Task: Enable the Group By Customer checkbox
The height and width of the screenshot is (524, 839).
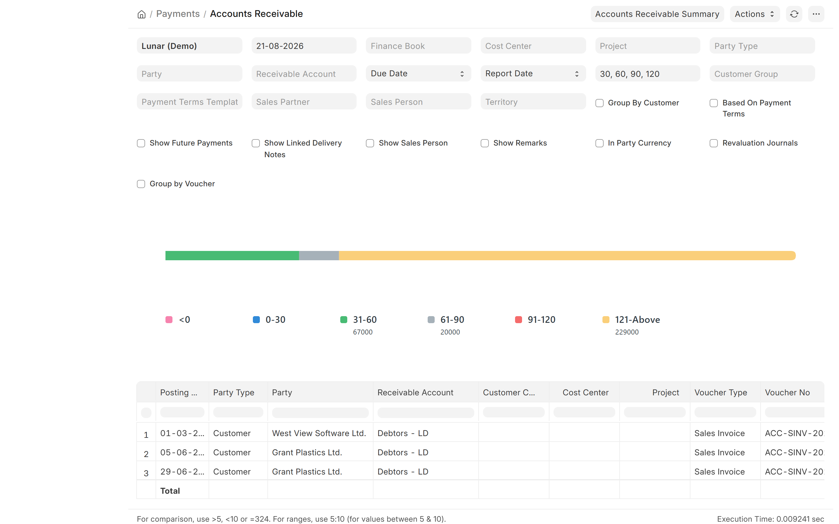Action: (x=600, y=103)
